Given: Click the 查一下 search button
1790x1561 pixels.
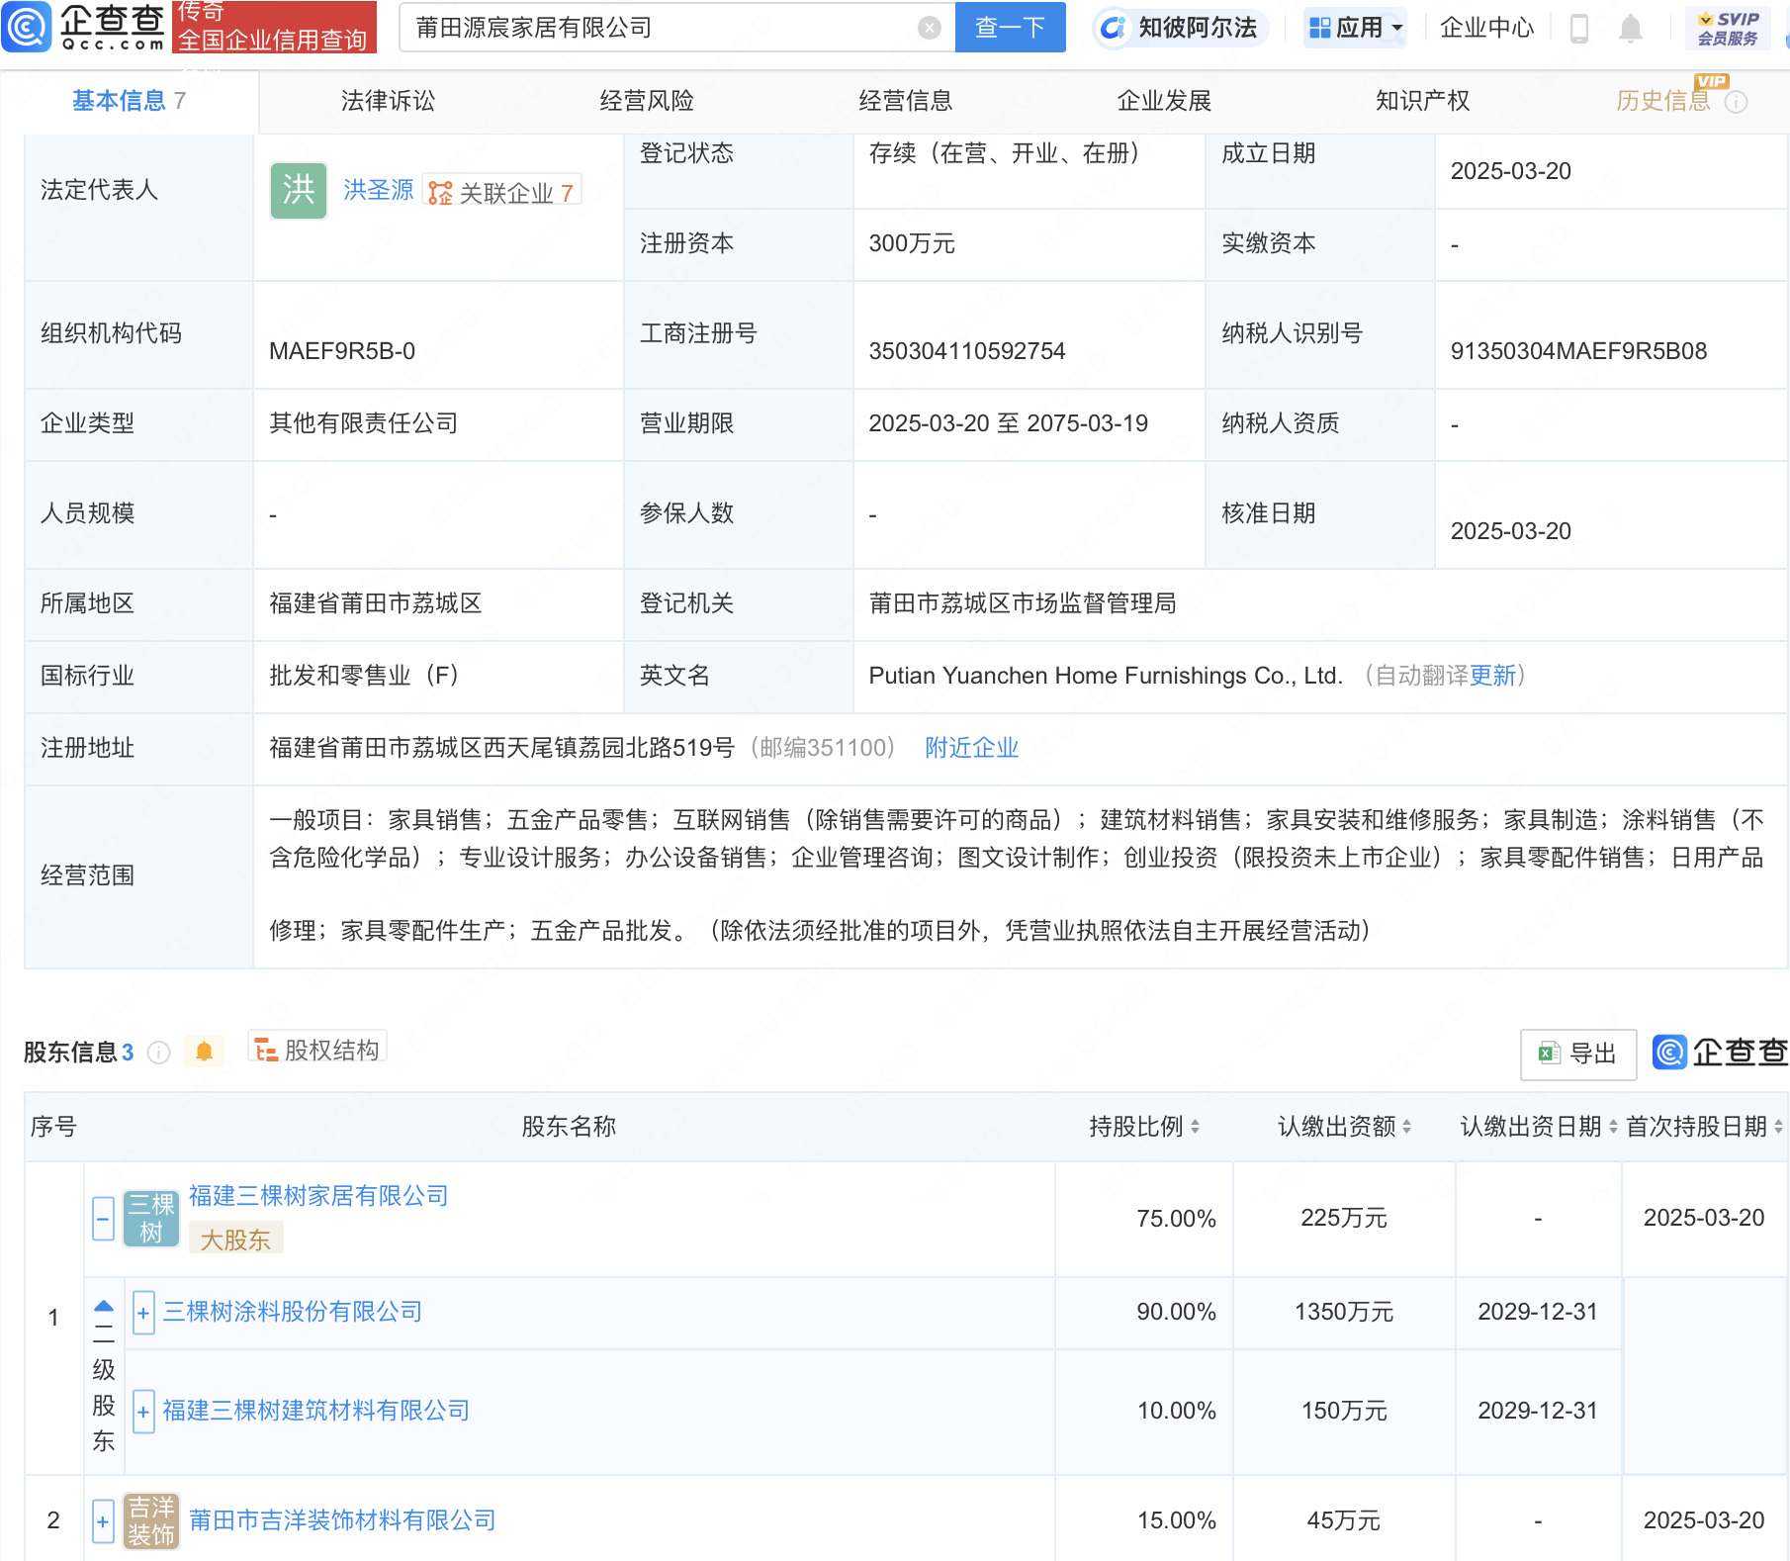Looking at the screenshot, I should 1010,27.
